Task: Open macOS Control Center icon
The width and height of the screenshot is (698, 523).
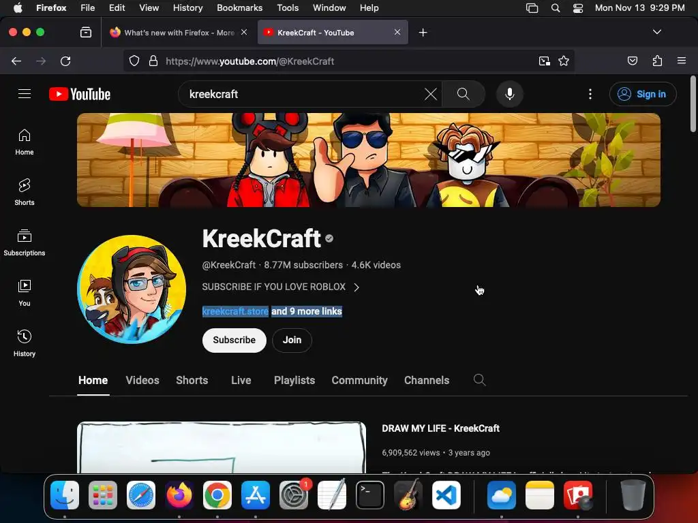Action: (x=578, y=7)
